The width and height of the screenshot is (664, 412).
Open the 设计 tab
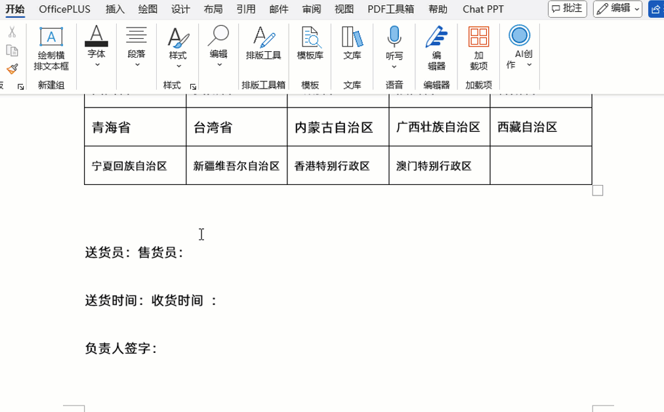tap(181, 9)
